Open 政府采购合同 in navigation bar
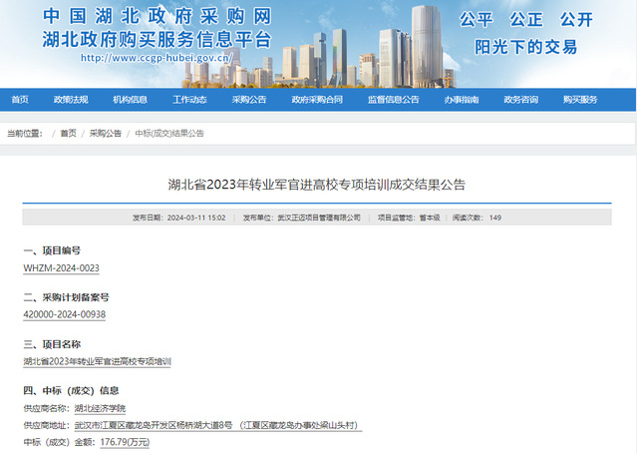 pyautogui.click(x=317, y=100)
